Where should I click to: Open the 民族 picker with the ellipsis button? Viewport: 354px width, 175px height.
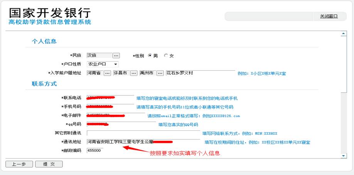(116, 55)
